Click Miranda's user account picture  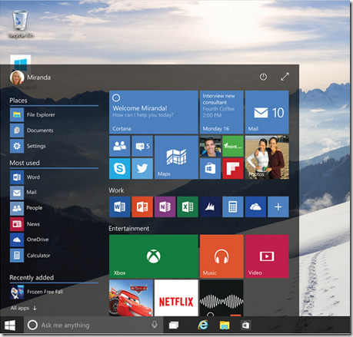click(x=17, y=78)
